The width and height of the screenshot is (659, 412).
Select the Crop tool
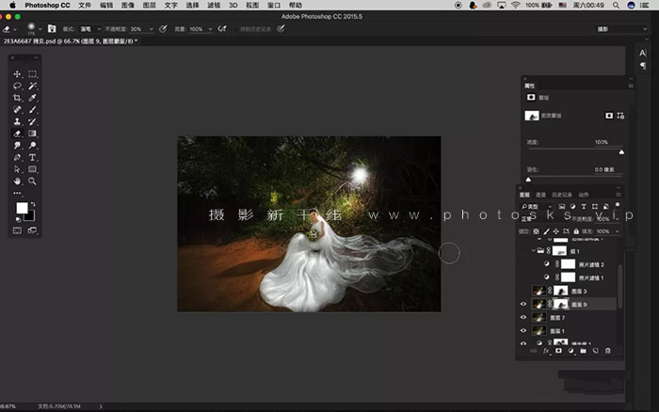[x=17, y=98]
